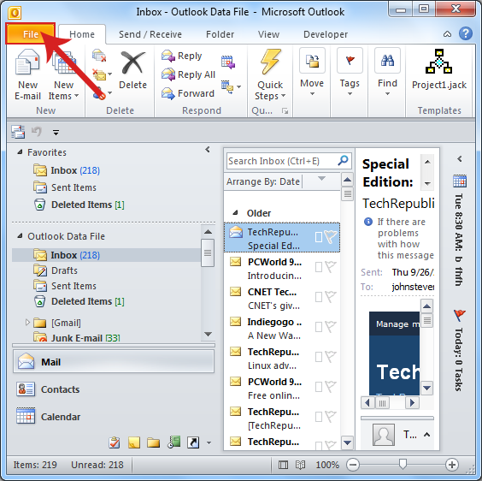The width and height of the screenshot is (482, 481).
Task: Open the PCWorld Free online message
Action: coord(282,388)
